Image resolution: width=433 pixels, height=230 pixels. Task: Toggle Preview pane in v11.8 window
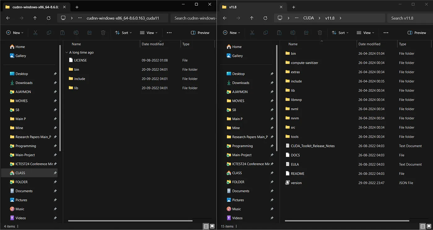[417, 33]
